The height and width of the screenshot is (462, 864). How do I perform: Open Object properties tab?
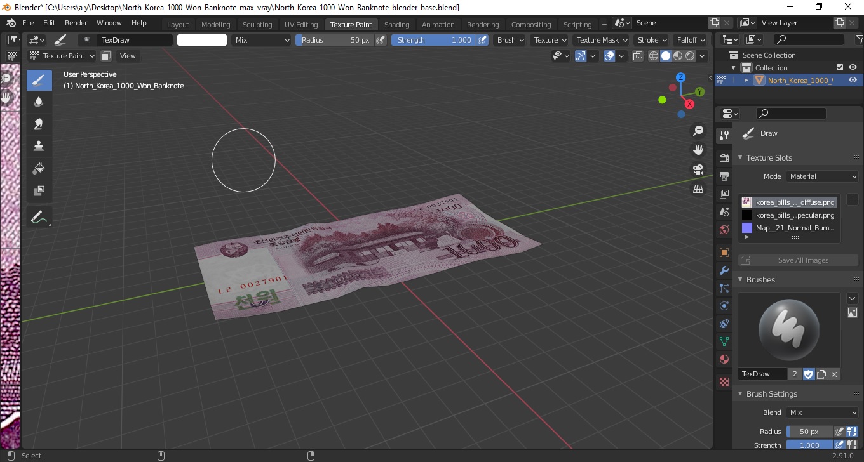tap(724, 253)
